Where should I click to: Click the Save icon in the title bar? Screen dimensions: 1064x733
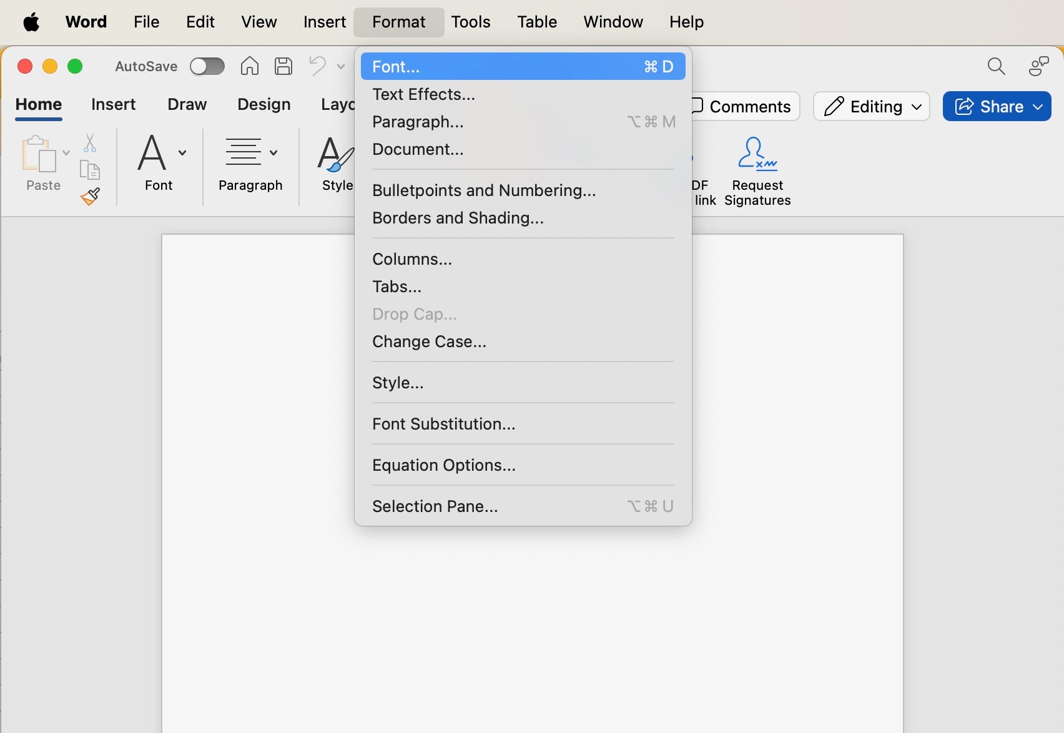[x=283, y=66]
